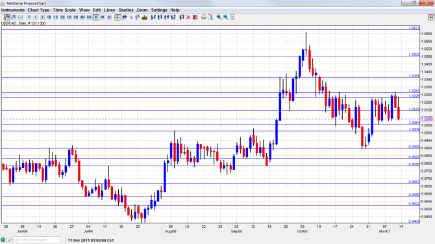Image resolution: width=435 pixels, height=244 pixels.
Task: Open the Edit menu
Action: pos(97,10)
